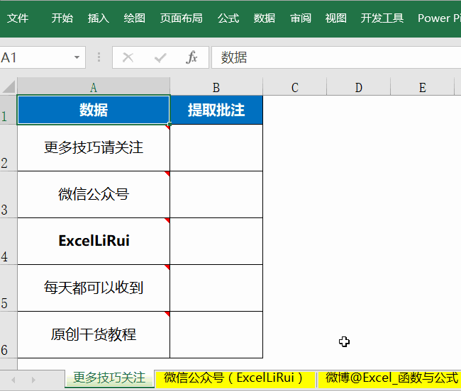This screenshot has height=391, width=461.
Task: Select row 4 header
Action: point(9,242)
